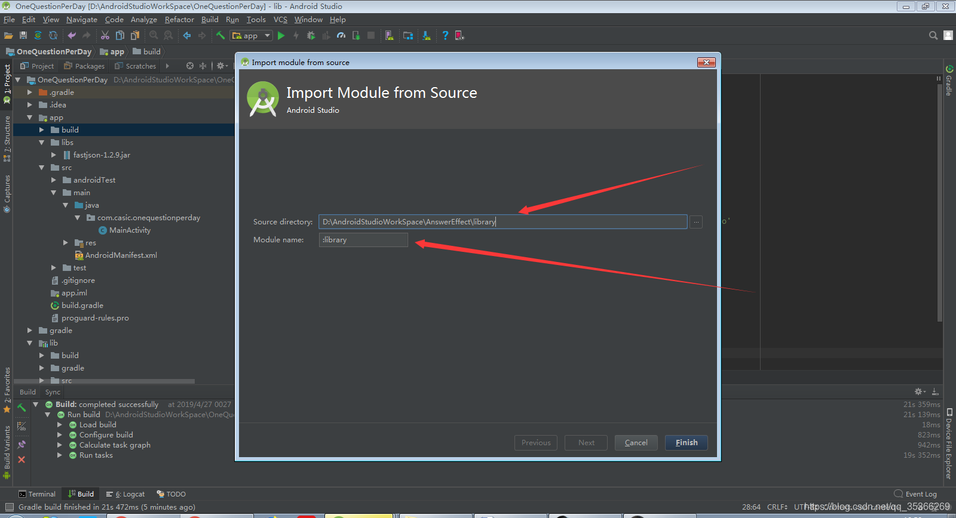Click the browse button beside Source directory
This screenshot has width=956, height=518.
tap(696, 222)
